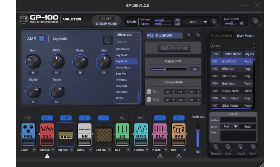Select Mess DualM in Effects List
This screenshot has width=280, height=167.
coord(122,49)
